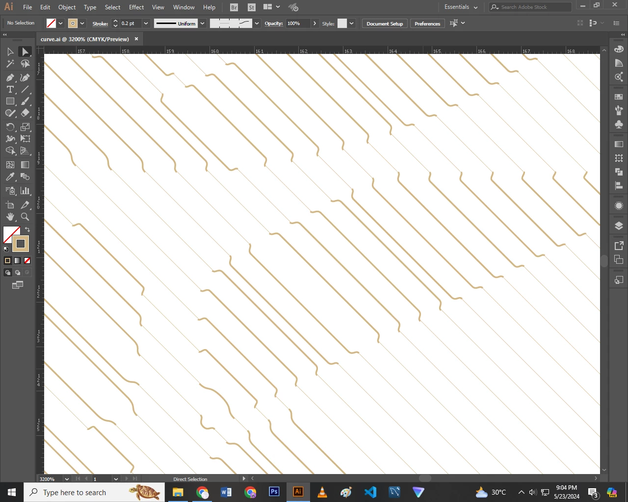Image resolution: width=628 pixels, height=502 pixels.
Task: Select the Type tool
Action: [10, 89]
